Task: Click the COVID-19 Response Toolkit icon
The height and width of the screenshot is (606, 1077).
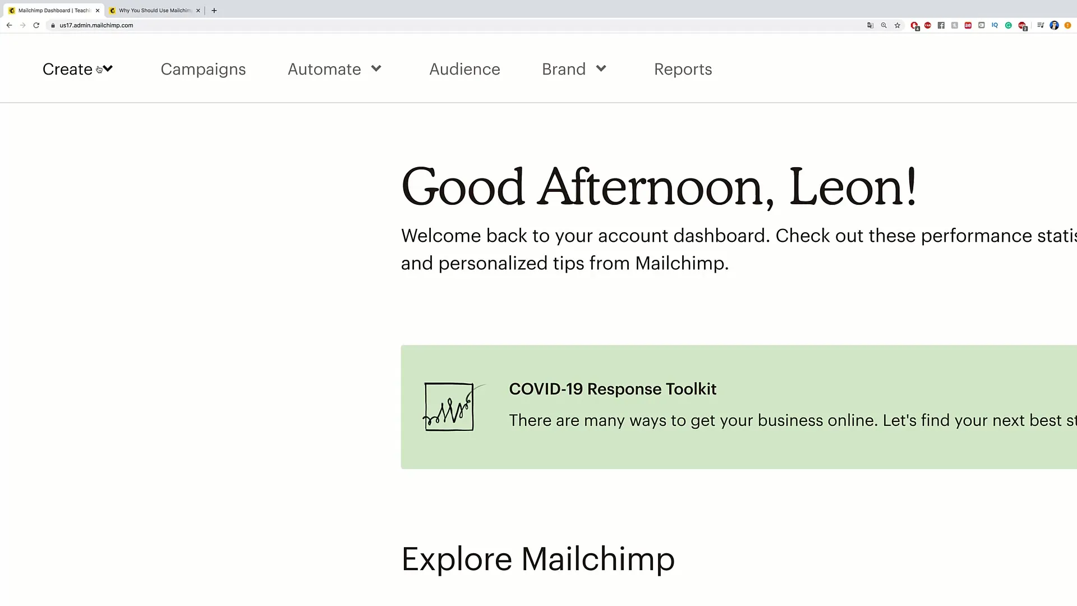Action: 449,406
